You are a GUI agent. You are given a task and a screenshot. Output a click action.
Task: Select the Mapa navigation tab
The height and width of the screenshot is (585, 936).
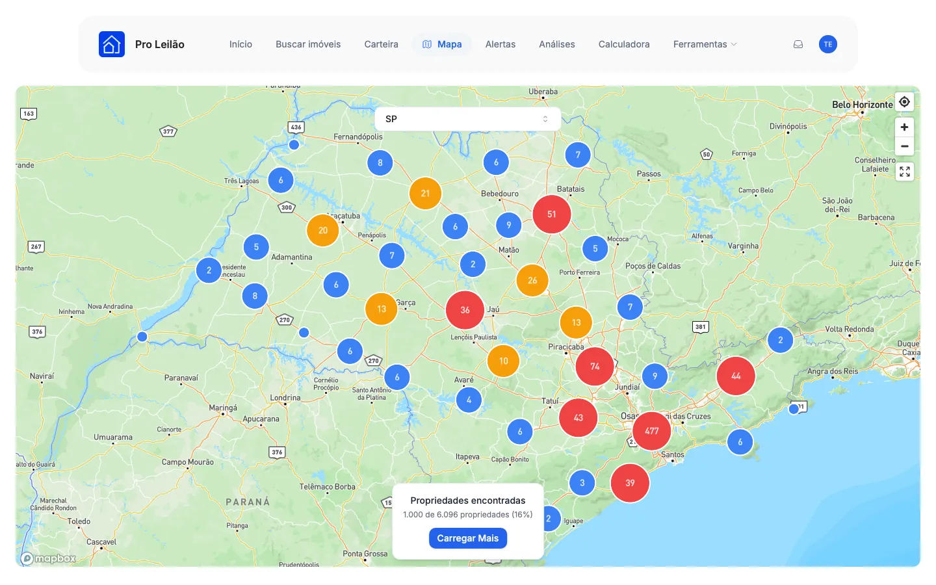tap(442, 44)
